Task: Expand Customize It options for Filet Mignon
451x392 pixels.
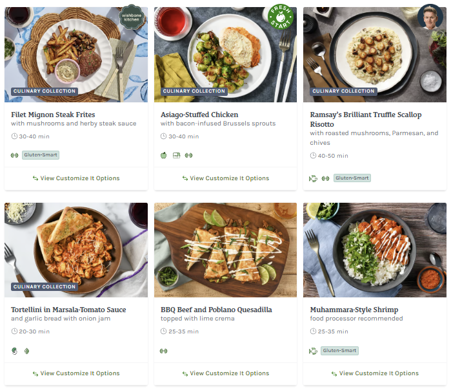Action: click(76, 178)
